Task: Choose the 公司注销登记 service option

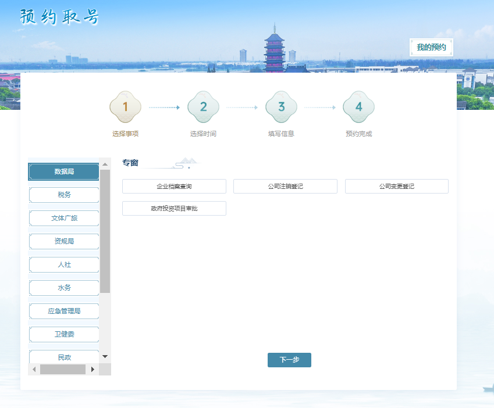Action: pyautogui.click(x=285, y=187)
